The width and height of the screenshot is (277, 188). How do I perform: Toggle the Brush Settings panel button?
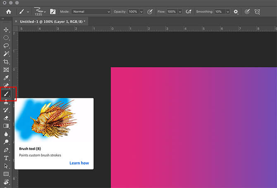(53, 12)
